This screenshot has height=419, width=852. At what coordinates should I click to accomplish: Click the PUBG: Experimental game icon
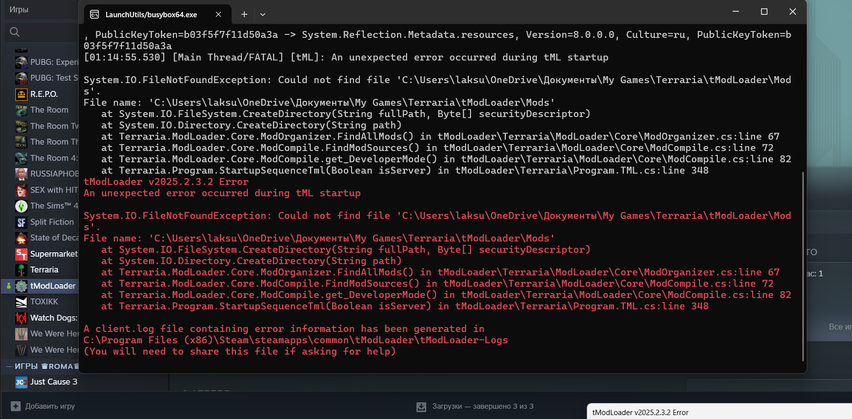(21, 62)
